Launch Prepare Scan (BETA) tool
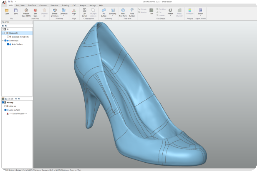Image resolution: width=257 pixels, height=171 pixels. click(26, 11)
